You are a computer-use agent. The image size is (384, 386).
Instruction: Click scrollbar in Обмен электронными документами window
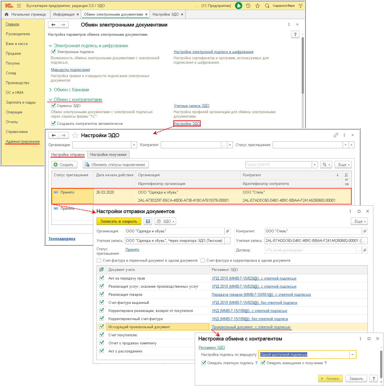pyautogui.click(x=303, y=66)
